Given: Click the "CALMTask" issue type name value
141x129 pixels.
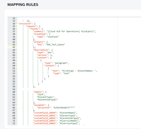Looking at the screenshot, I should click(53, 37).
